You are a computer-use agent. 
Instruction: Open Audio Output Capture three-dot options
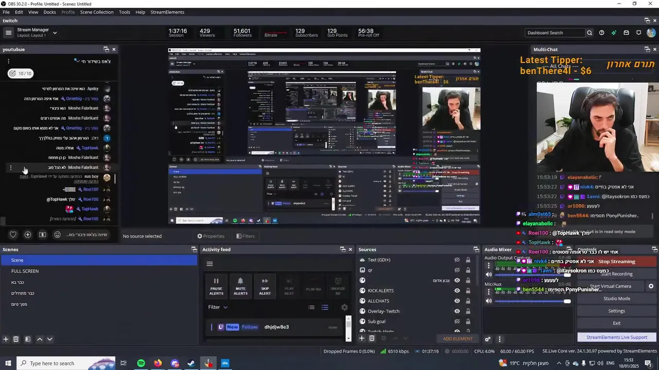click(489, 266)
